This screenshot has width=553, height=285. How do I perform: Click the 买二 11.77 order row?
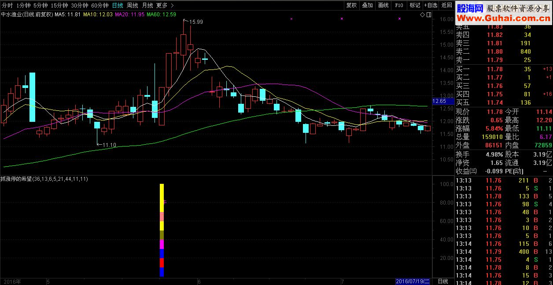point(504,78)
